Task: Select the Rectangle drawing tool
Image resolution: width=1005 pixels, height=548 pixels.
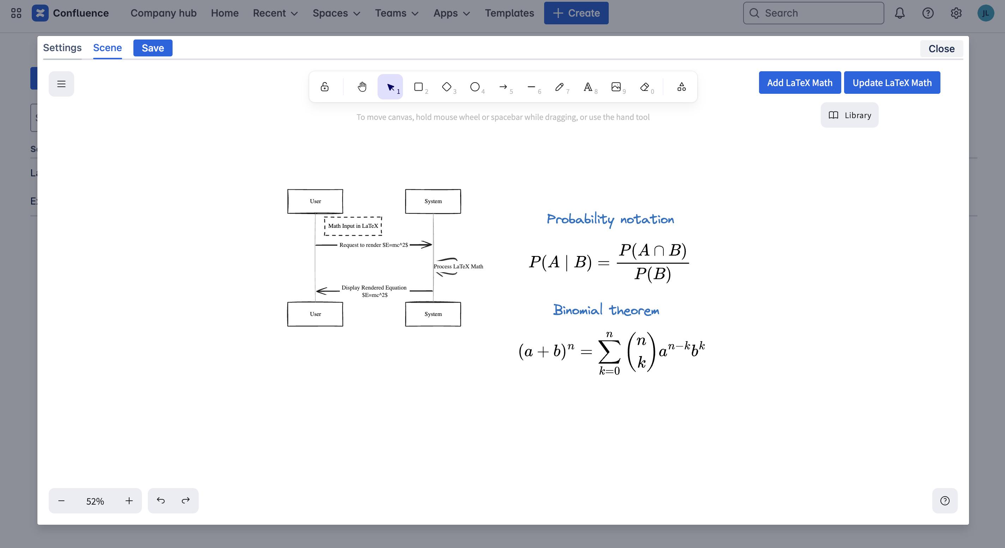Action: click(419, 86)
